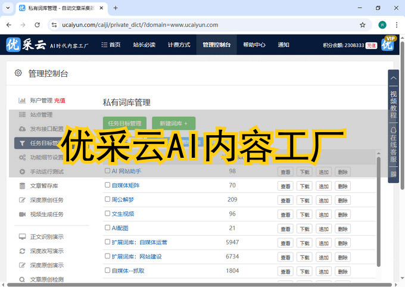Select the AI配图 row checkbox

point(107,228)
